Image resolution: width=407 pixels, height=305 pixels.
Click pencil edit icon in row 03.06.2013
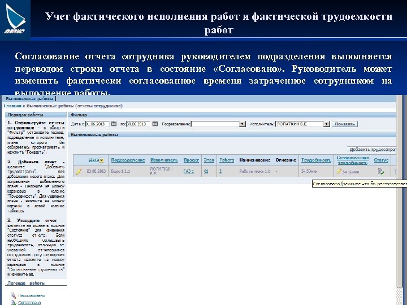click(x=79, y=171)
